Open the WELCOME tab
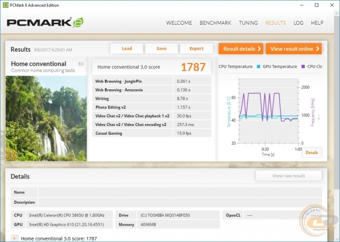The image size is (340, 242). (x=179, y=23)
